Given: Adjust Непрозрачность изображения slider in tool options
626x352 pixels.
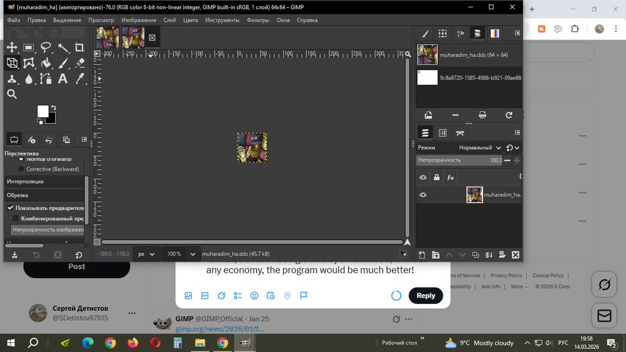Looking at the screenshot, I should tap(47, 229).
